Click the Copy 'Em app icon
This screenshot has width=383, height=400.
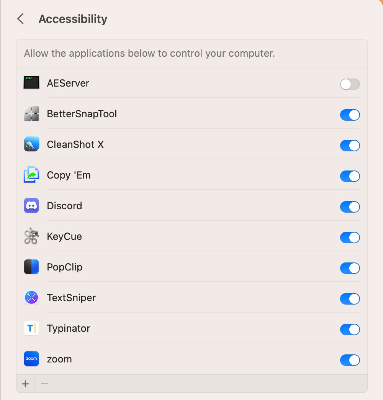point(31,175)
